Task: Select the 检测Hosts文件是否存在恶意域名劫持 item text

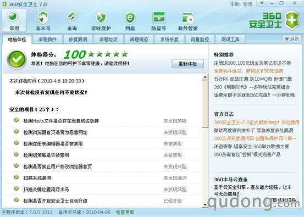Action: pos(61,121)
